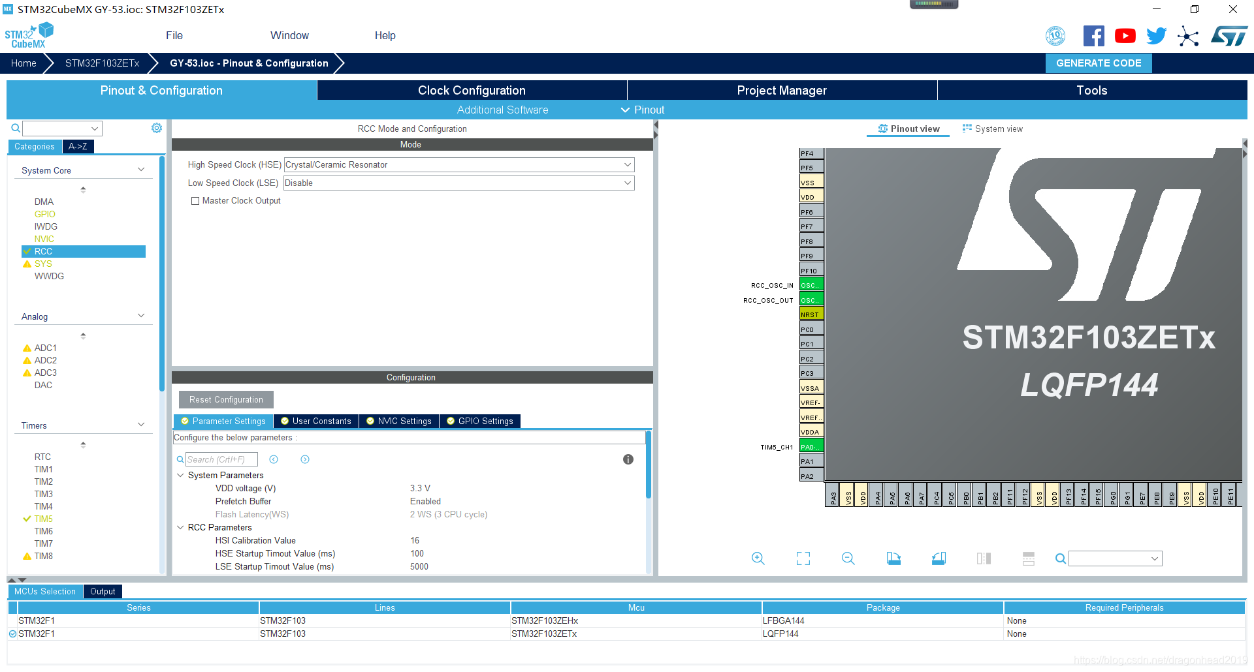This screenshot has width=1254, height=672.
Task: Open the Low Speed Clock (LSE) dropdown
Action: [459, 183]
